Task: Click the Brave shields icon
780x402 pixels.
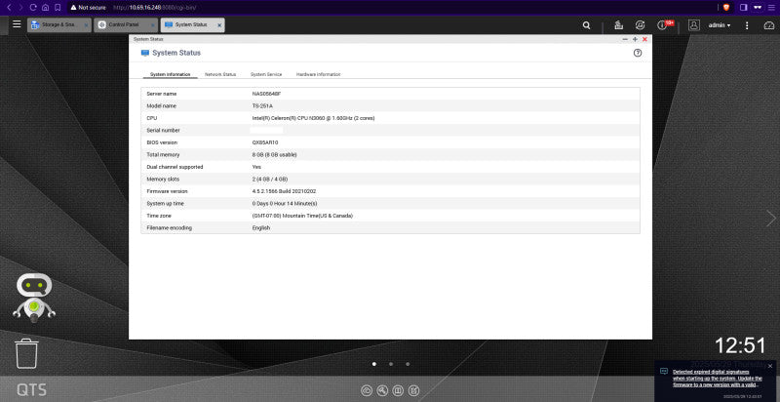Action: [726, 8]
